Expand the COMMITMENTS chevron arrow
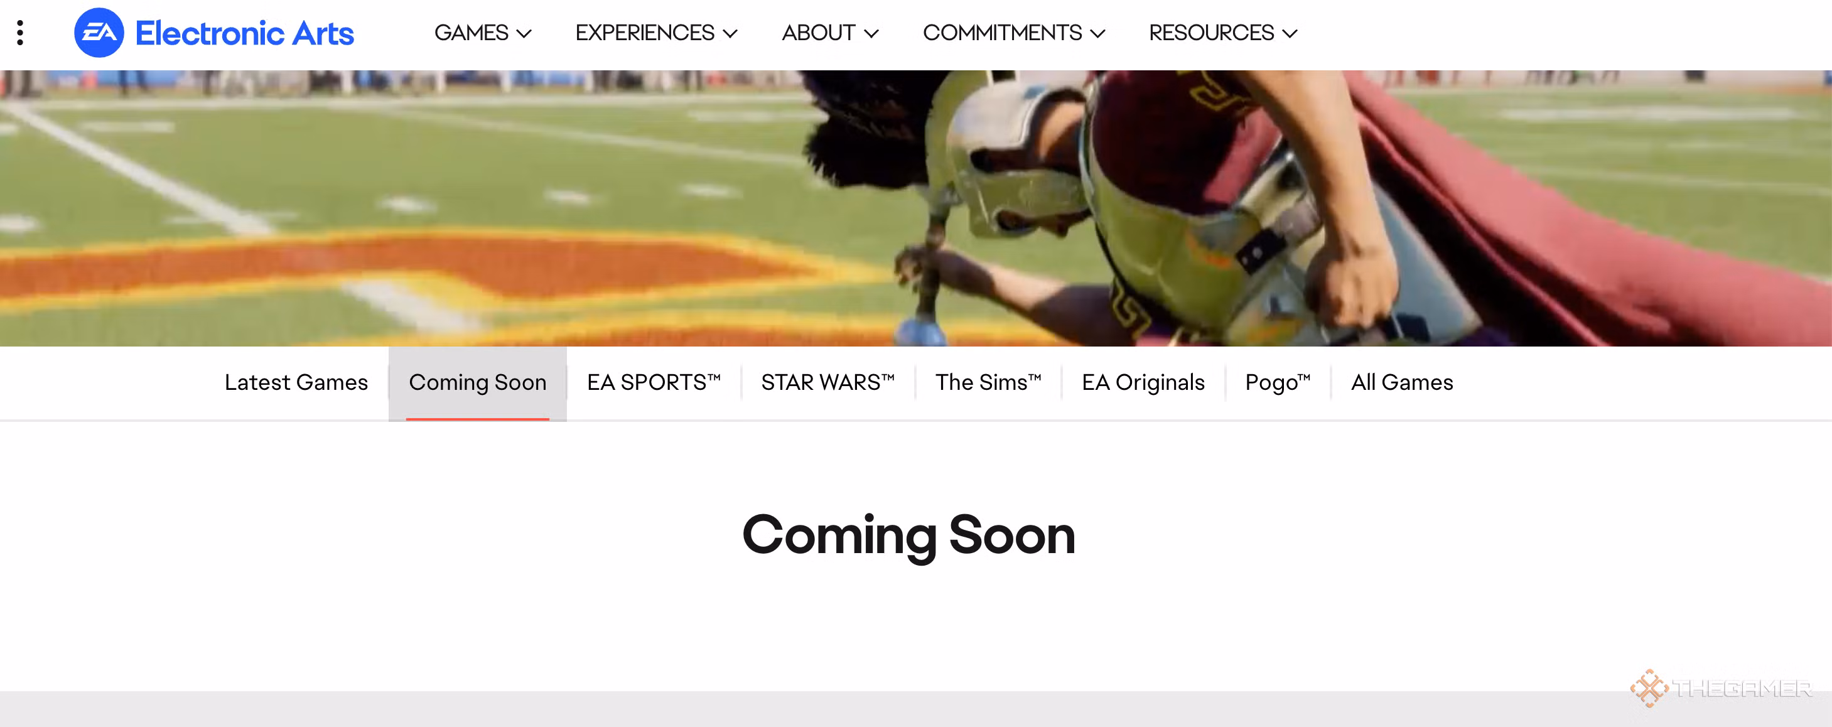The height and width of the screenshot is (727, 1832). pos(1098,33)
